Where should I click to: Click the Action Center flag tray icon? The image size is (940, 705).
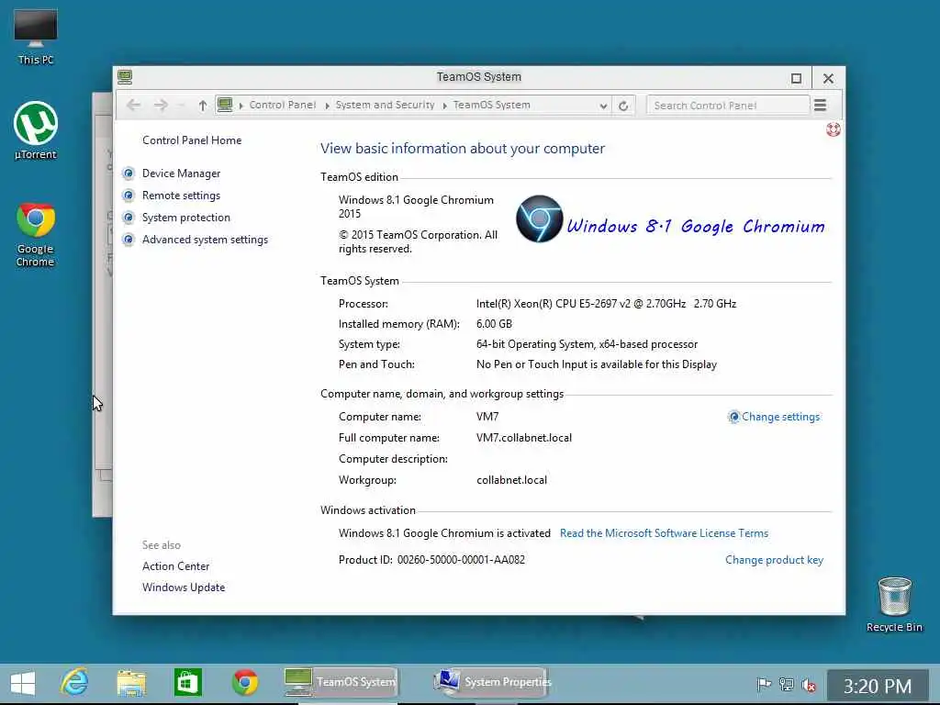point(763,684)
